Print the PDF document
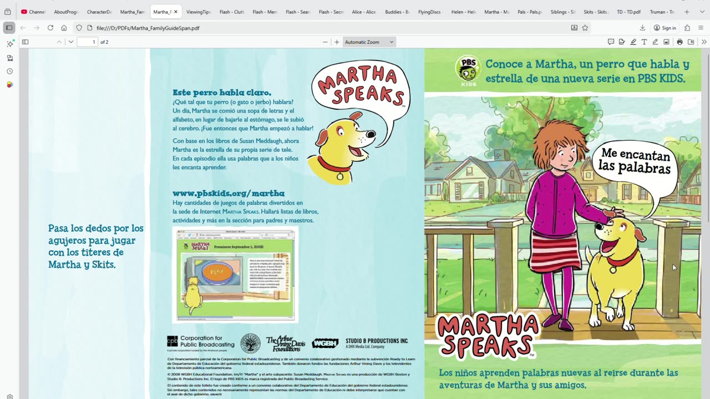 pos(679,42)
